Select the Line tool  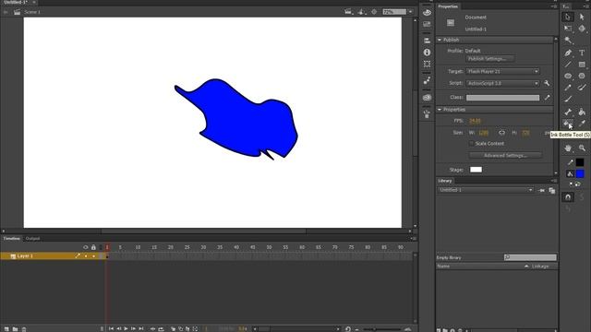[x=568, y=65]
